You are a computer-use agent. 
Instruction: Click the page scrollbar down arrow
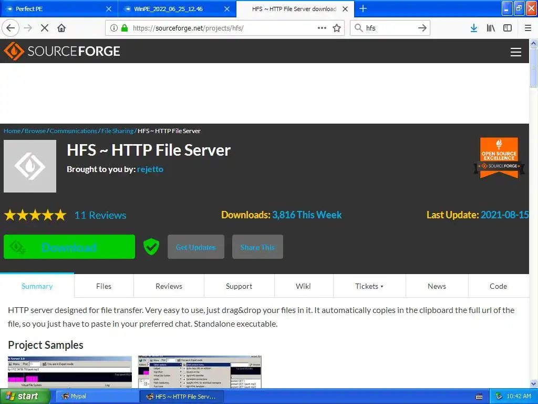tap(534, 383)
